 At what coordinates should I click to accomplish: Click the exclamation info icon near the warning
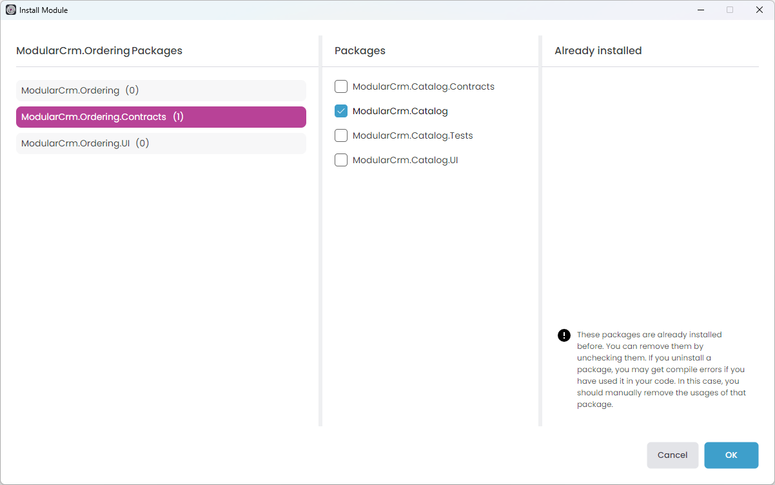[564, 335]
